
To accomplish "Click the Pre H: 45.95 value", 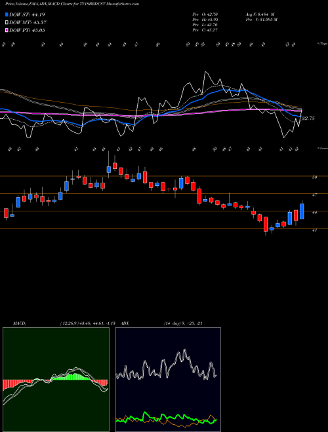I will [205, 20].
